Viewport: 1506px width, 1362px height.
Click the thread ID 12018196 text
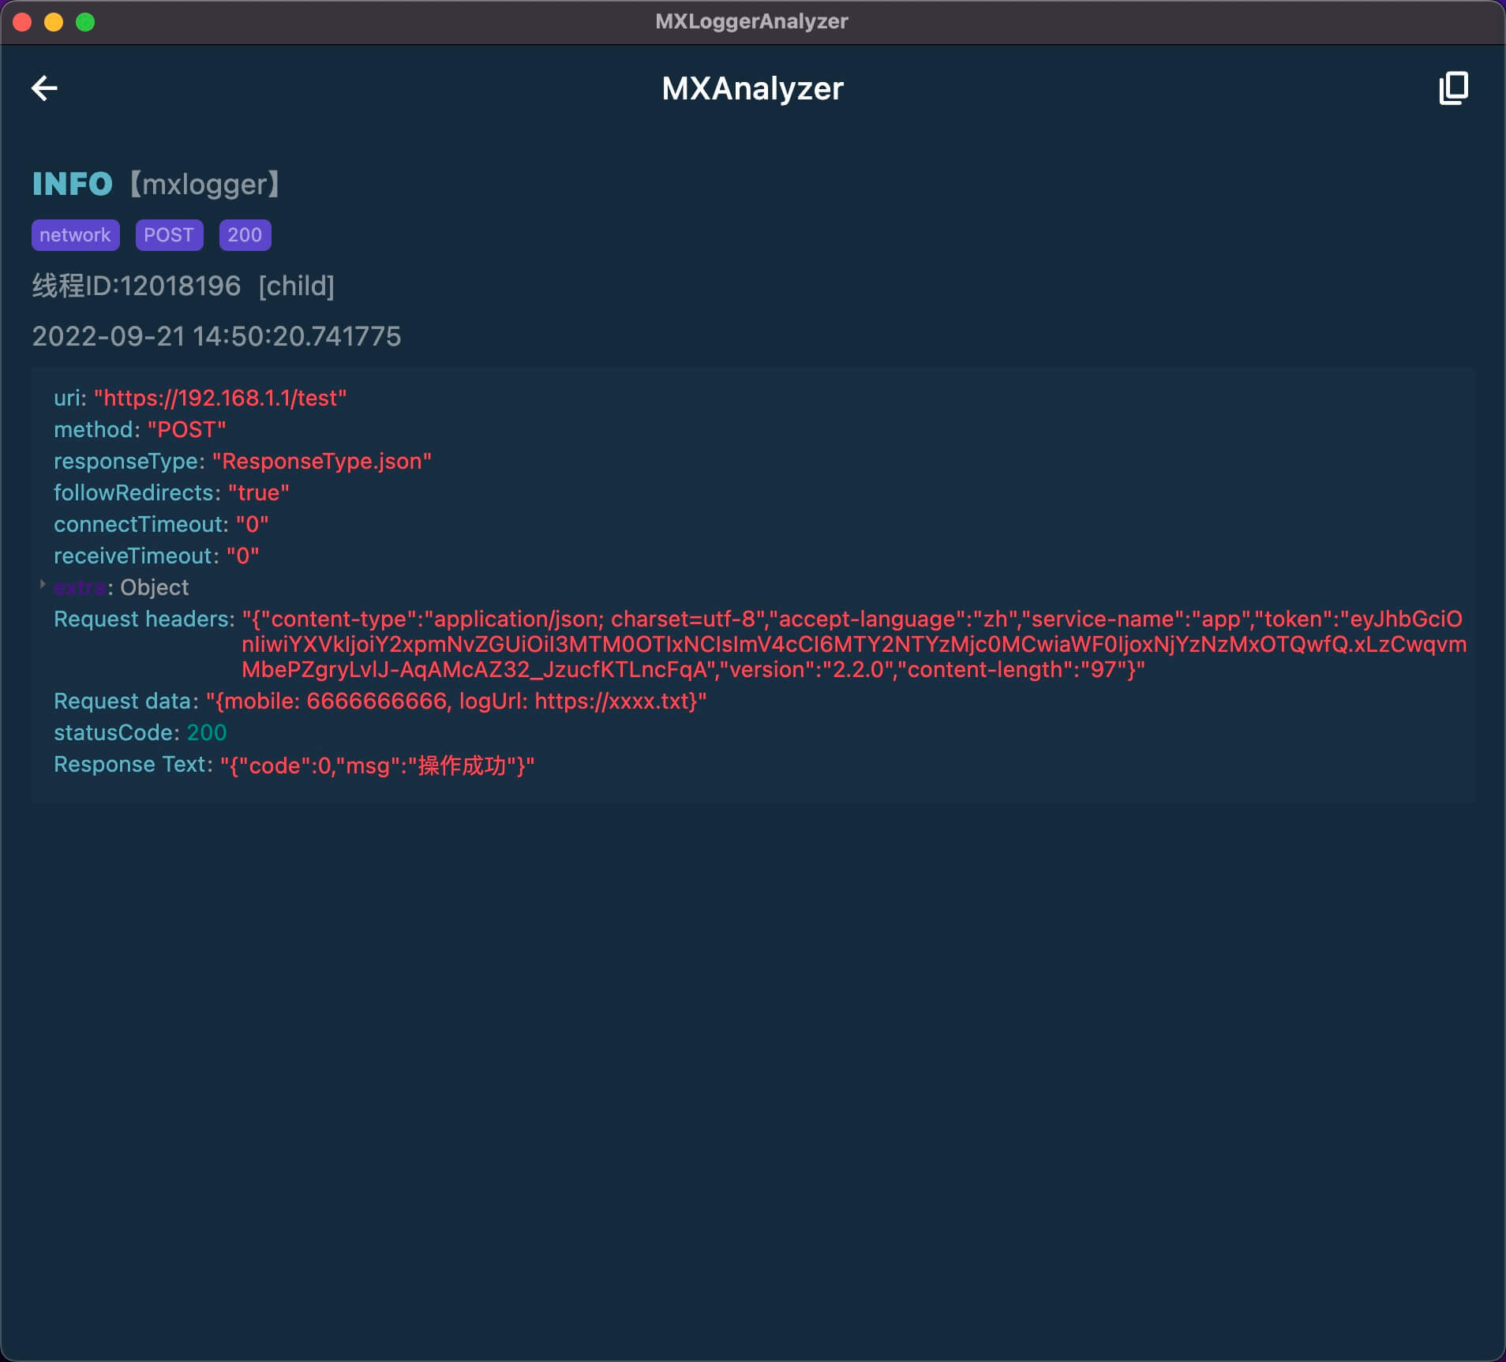point(136,286)
